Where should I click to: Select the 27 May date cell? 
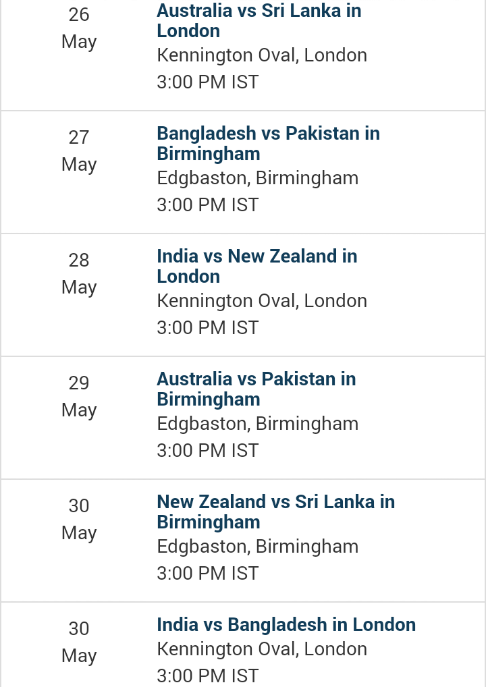(79, 150)
